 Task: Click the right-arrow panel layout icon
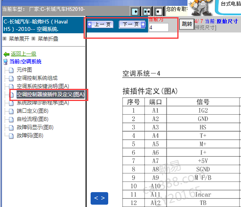135,12
